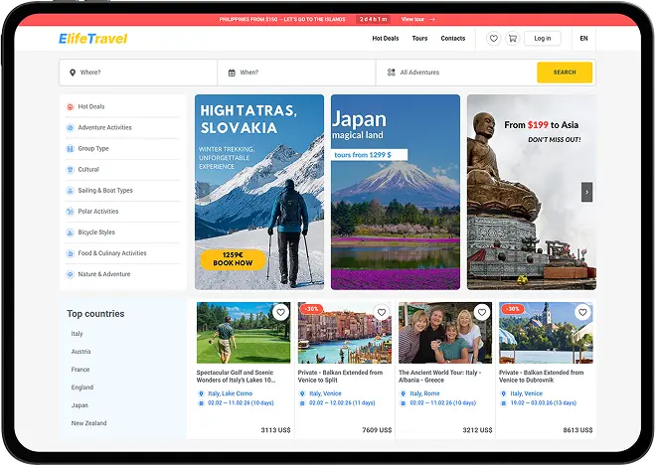Toggle heart on Ancient World Tour card
The height and width of the screenshot is (465, 655).
coord(481,312)
